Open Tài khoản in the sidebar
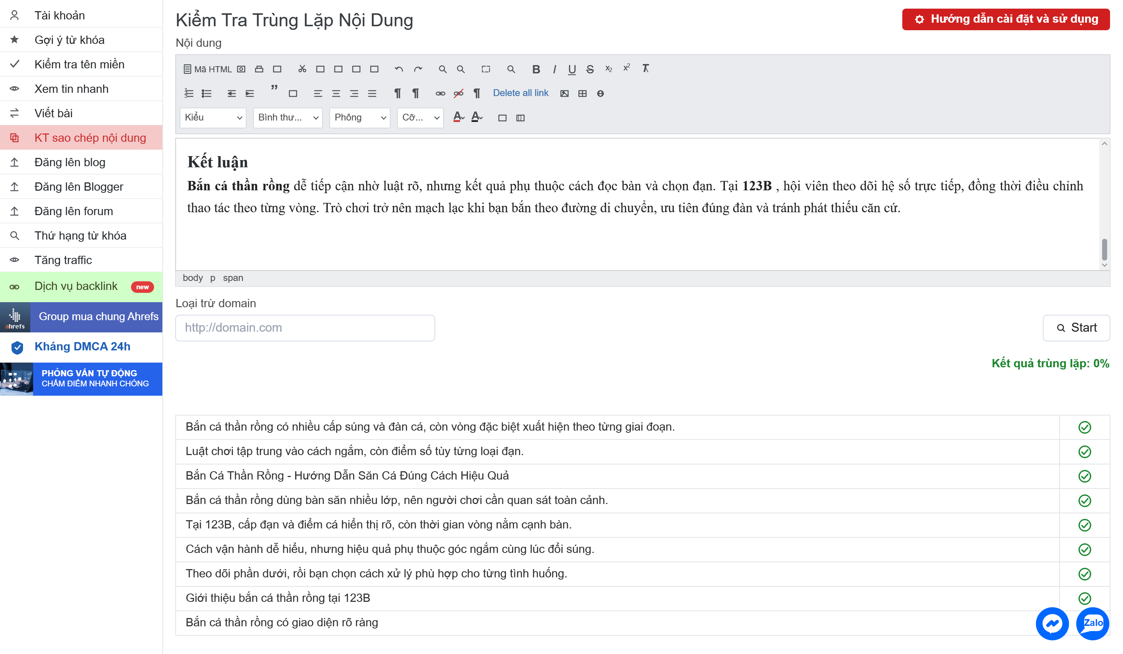Screen dimensions: 1123x654 click(x=81, y=15)
